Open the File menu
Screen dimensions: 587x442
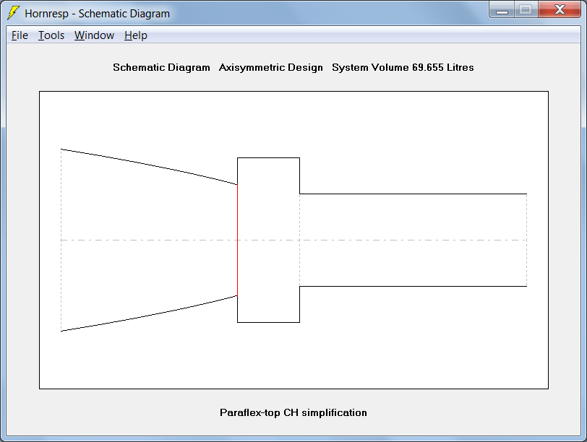tap(20, 35)
